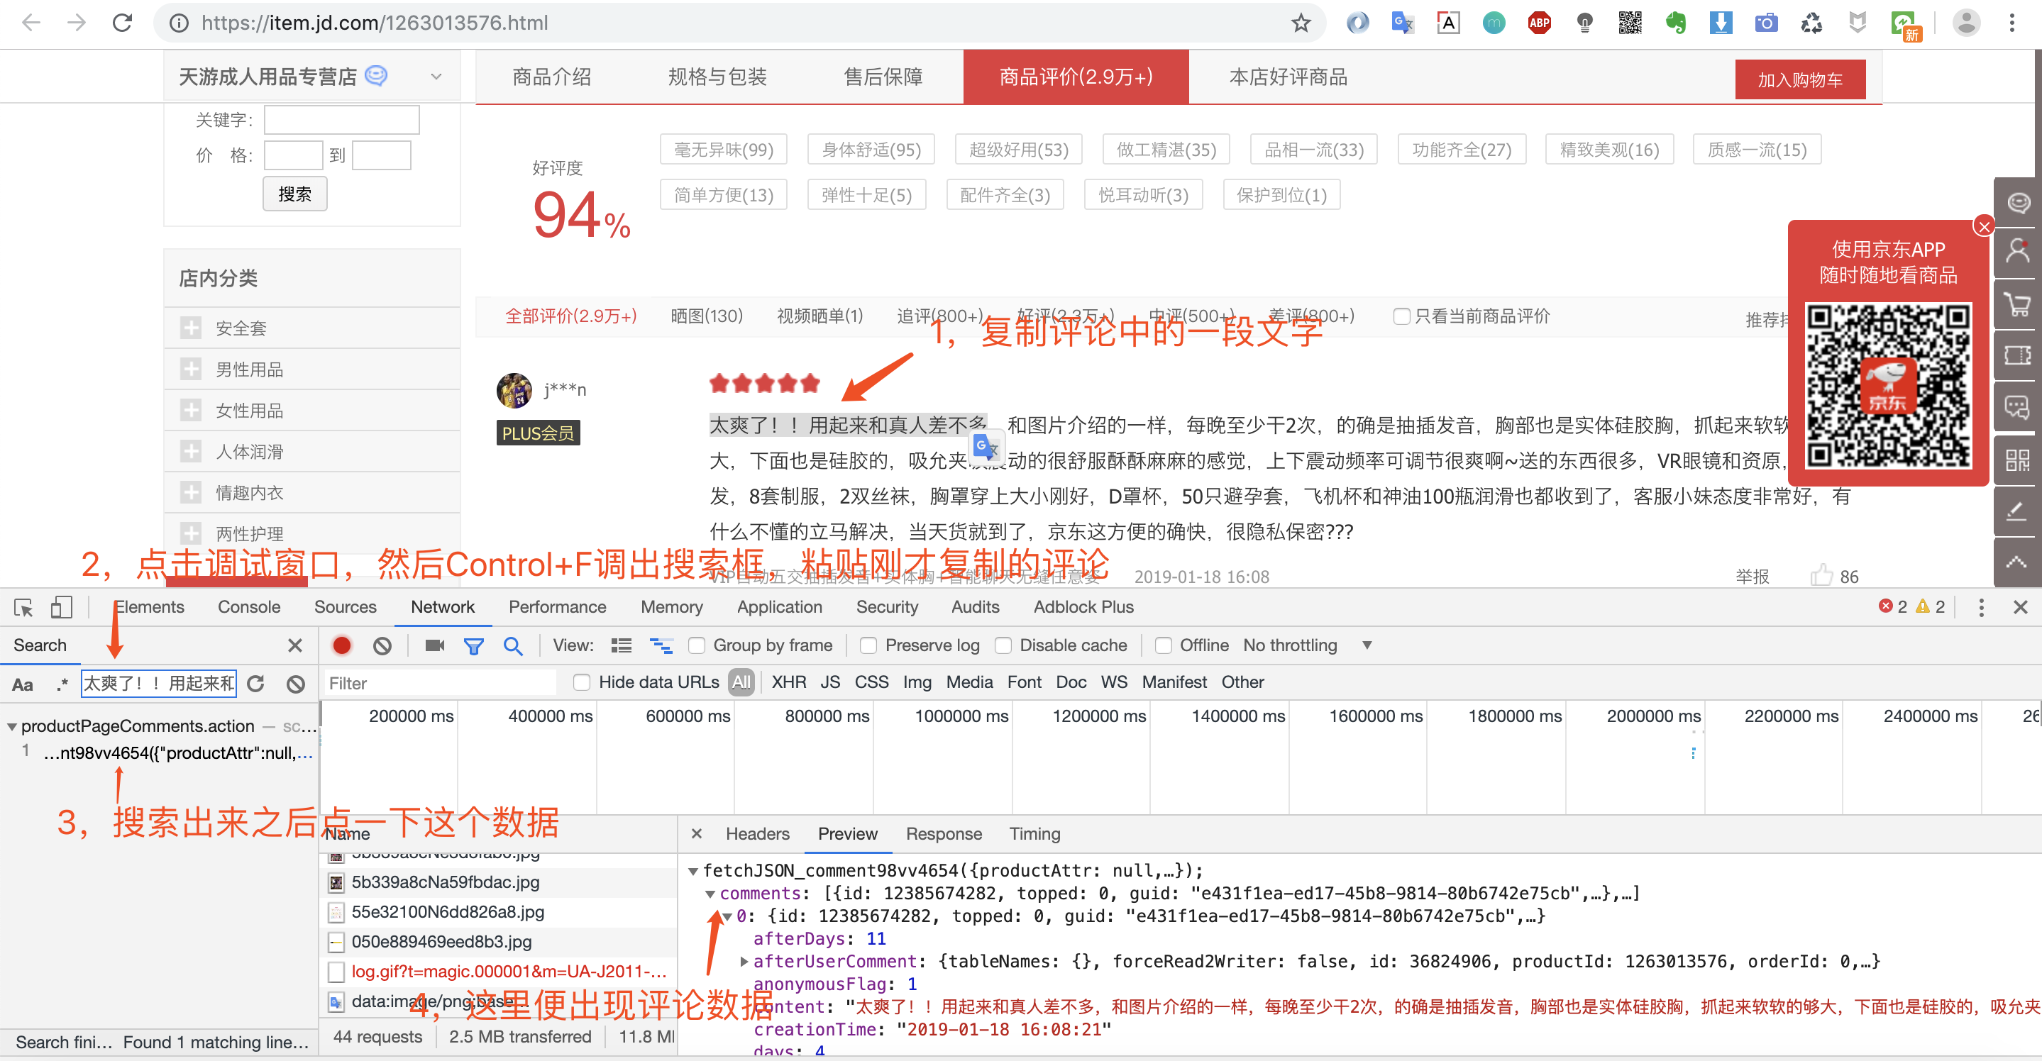Screen dimensions: 2042x1061
Task: Stop recording network log (red record icon)
Action: click(x=342, y=645)
